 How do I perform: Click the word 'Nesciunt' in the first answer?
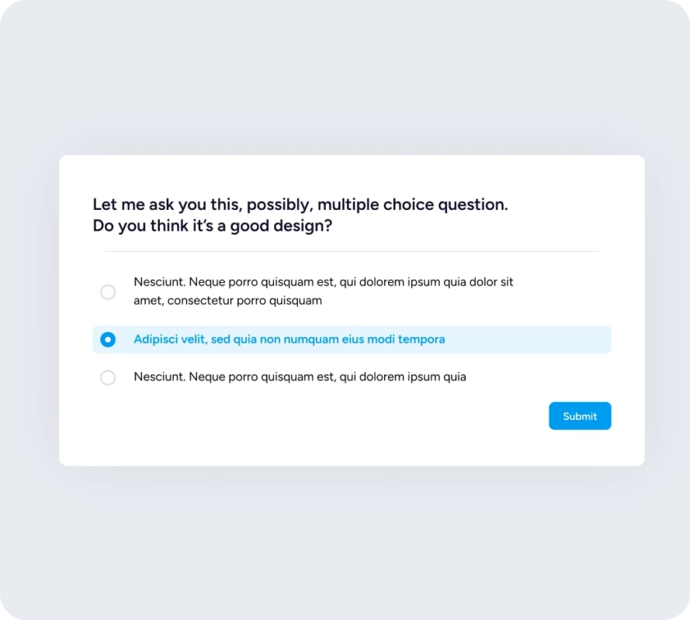point(159,282)
